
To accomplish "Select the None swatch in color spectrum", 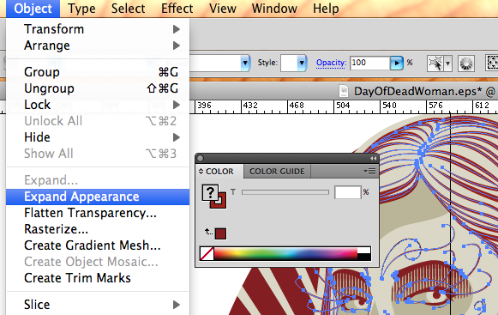I will [x=207, y=253].
